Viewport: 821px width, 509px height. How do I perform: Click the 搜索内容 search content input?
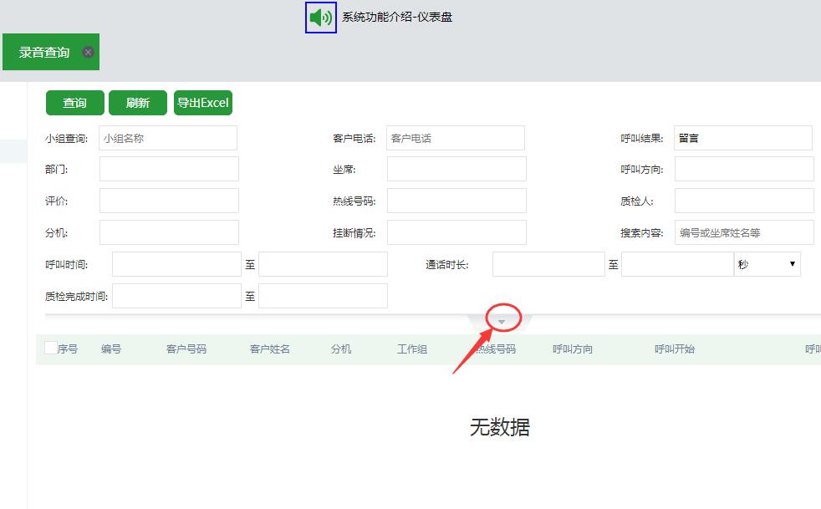742,232
